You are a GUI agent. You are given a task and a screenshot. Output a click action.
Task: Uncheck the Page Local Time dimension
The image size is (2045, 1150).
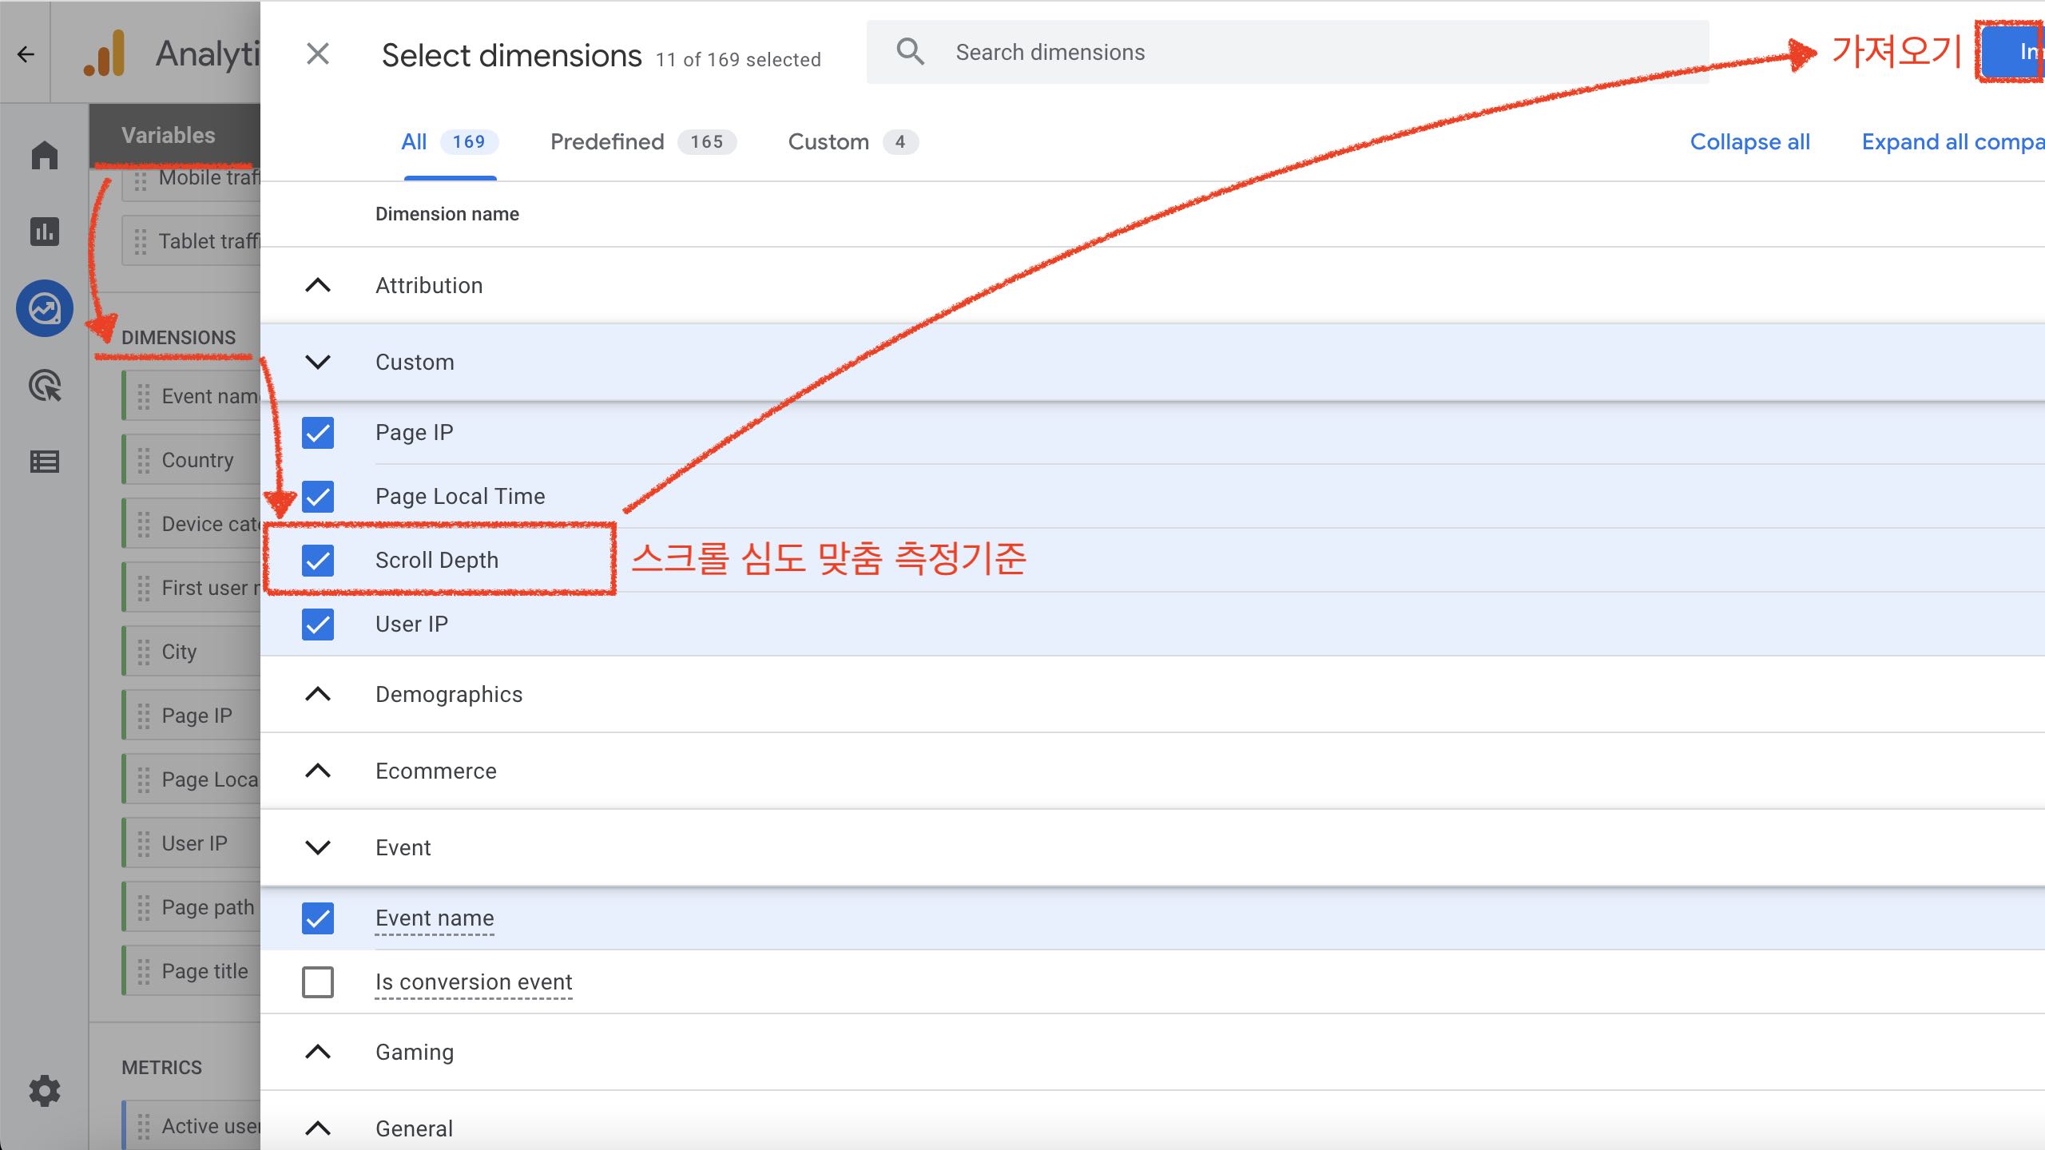click(x=318, y=497)
